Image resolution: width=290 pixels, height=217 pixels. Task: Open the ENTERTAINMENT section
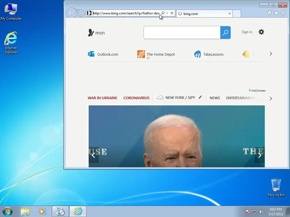240,98
